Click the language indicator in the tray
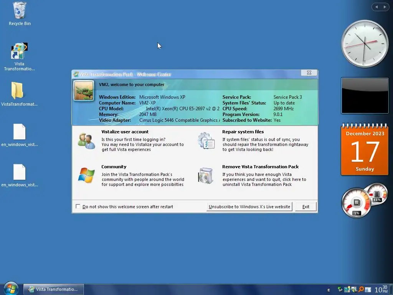 pyautogui.click(x=329, y=290)
